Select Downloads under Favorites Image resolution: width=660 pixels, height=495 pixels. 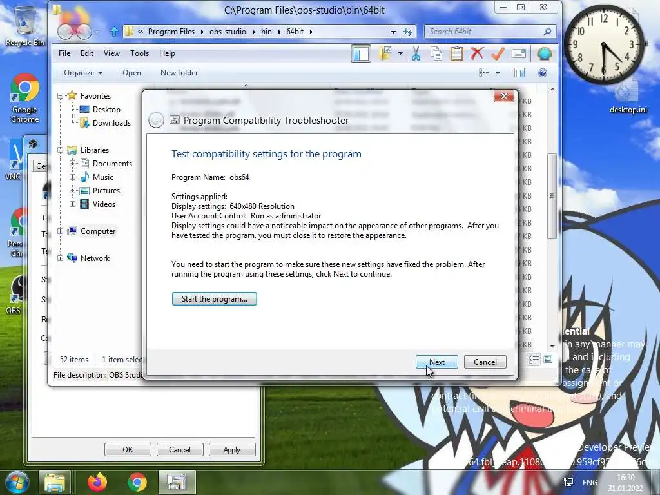[112, 123]
